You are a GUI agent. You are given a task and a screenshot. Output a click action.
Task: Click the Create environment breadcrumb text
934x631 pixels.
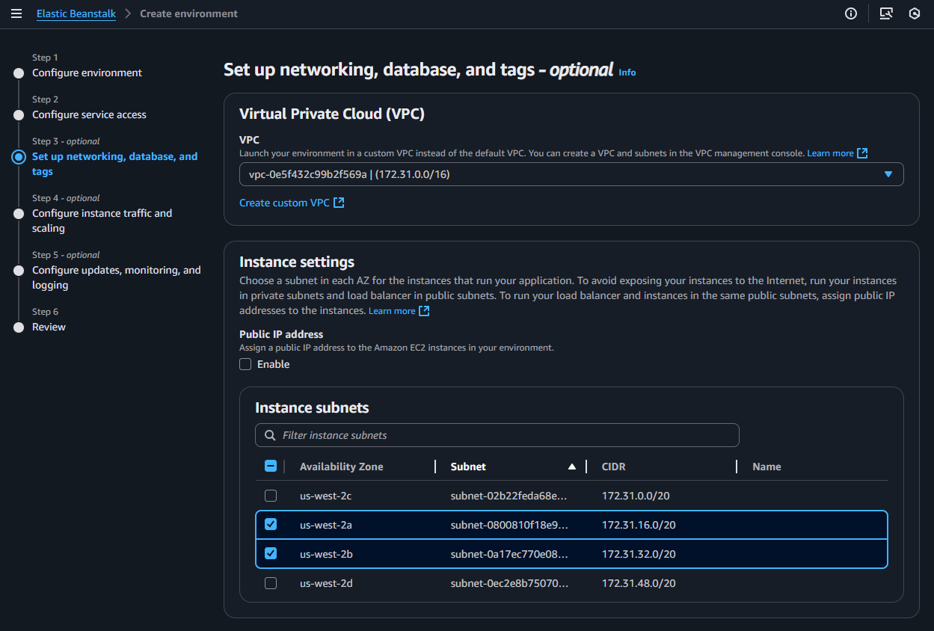188,13
